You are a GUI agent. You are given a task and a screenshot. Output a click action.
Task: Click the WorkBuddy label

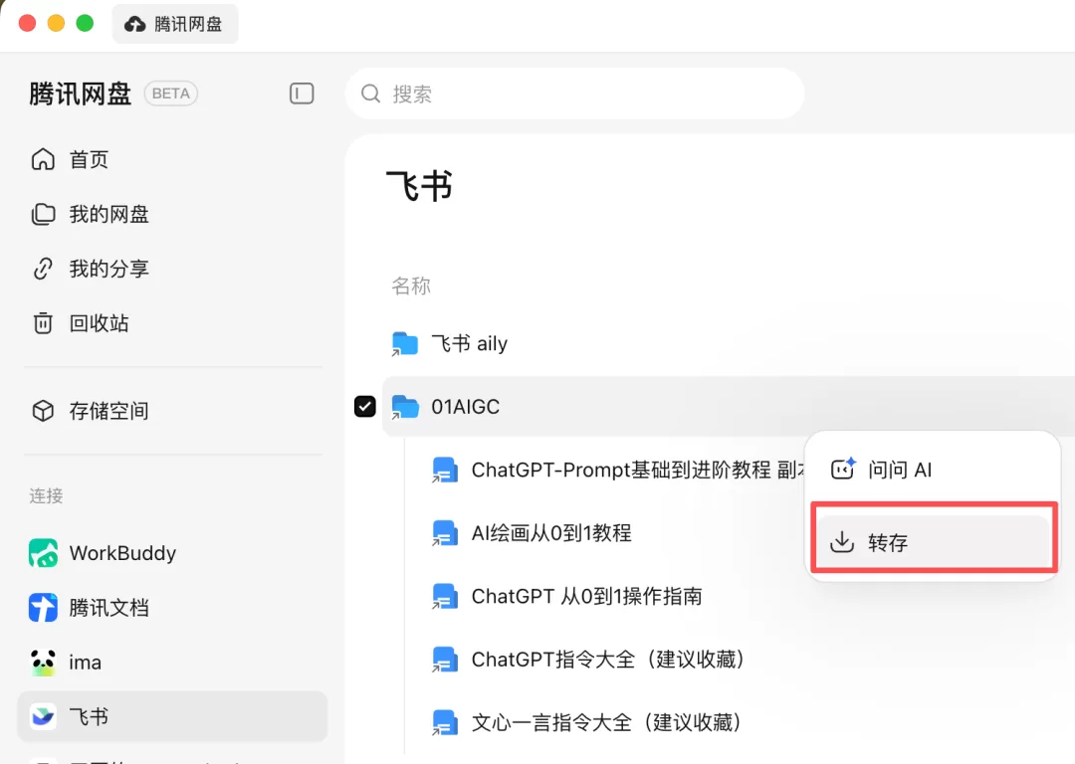click(x=122, y=553)
